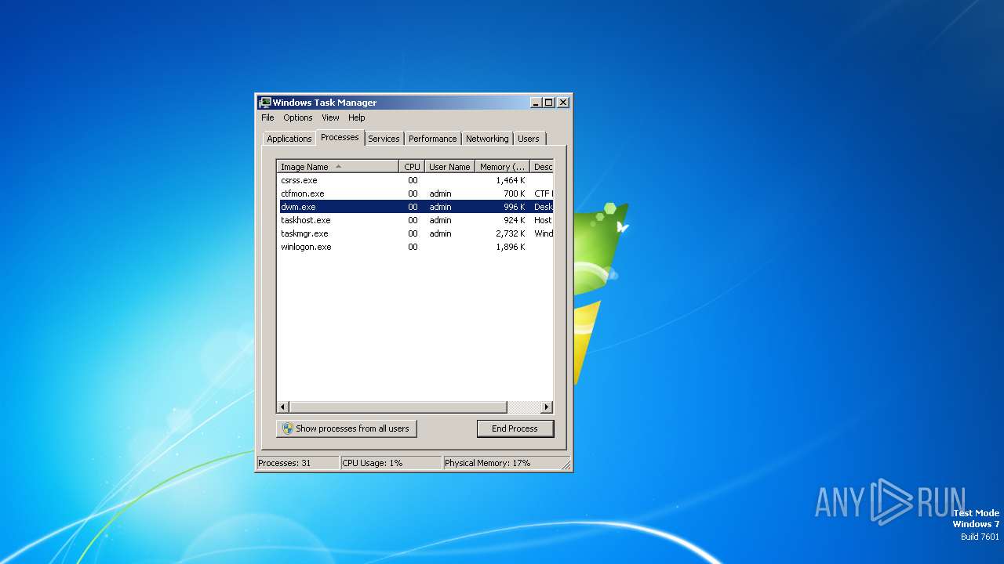Click the End Process button

click(515, 428)
